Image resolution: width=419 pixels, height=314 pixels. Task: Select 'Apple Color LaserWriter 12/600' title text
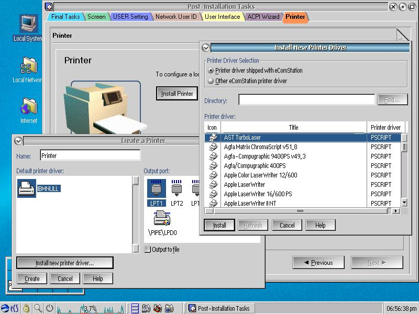[x=260, y=175]
